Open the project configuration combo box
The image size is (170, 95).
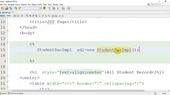coord(33,8)
